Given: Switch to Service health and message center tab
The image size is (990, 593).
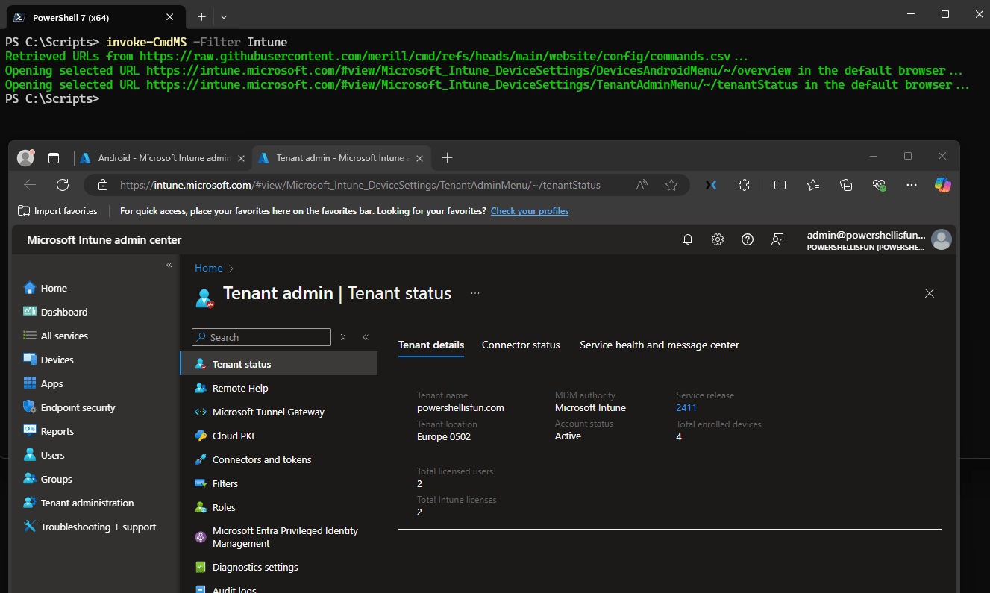Looking at the screenshot, I should coord(660,345).
